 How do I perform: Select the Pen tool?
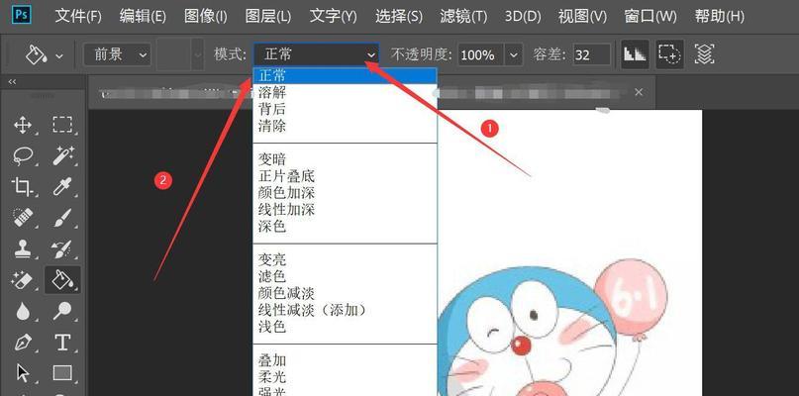pos(23,342)
